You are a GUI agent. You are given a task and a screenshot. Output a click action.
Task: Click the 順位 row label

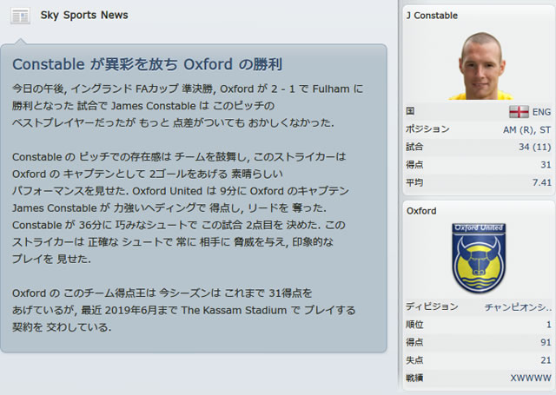414,325
